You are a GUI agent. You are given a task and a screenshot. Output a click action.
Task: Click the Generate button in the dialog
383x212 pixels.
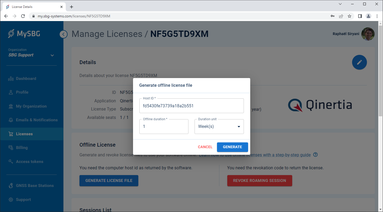point(232,147)
